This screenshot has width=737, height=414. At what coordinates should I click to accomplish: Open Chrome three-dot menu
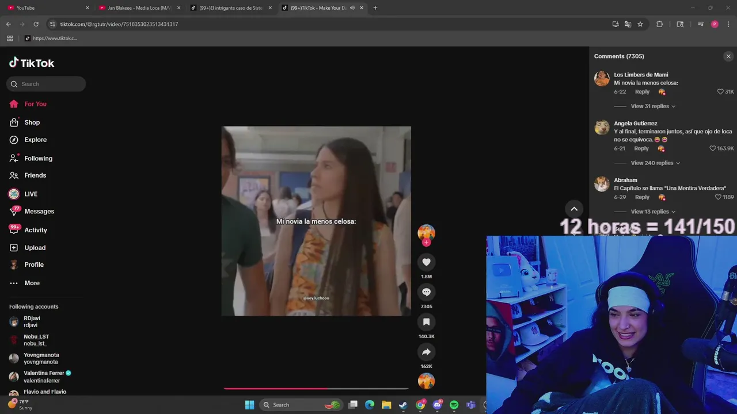point(729,24)
